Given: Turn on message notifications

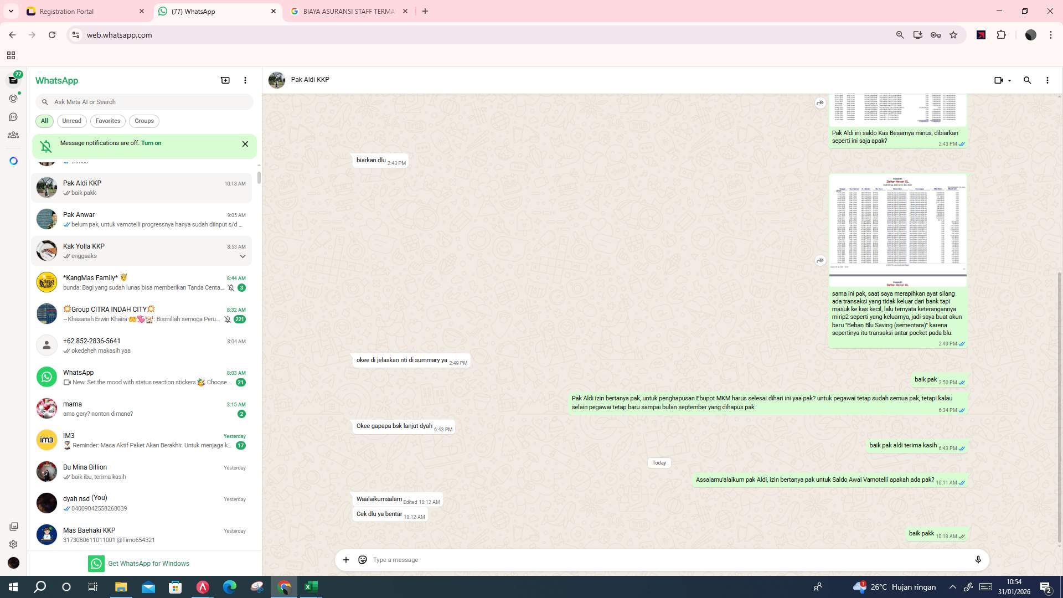Looking at the screenshot, I should point(151,143).
